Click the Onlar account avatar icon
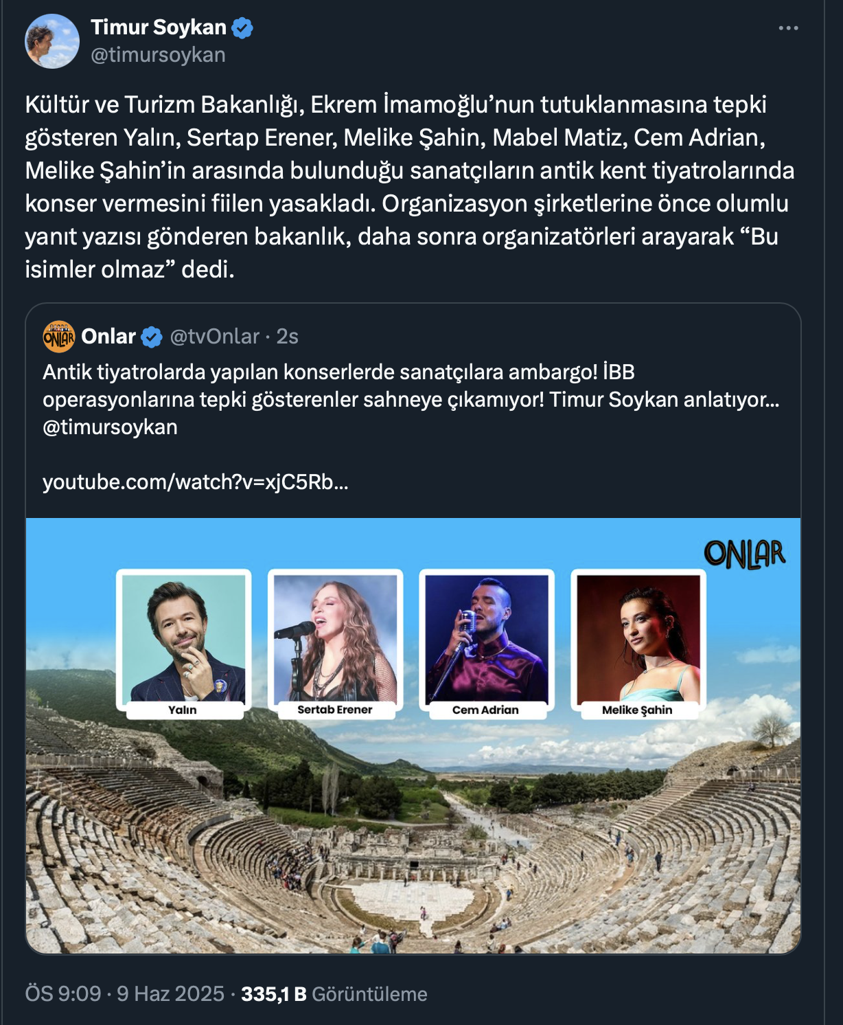 59,337
